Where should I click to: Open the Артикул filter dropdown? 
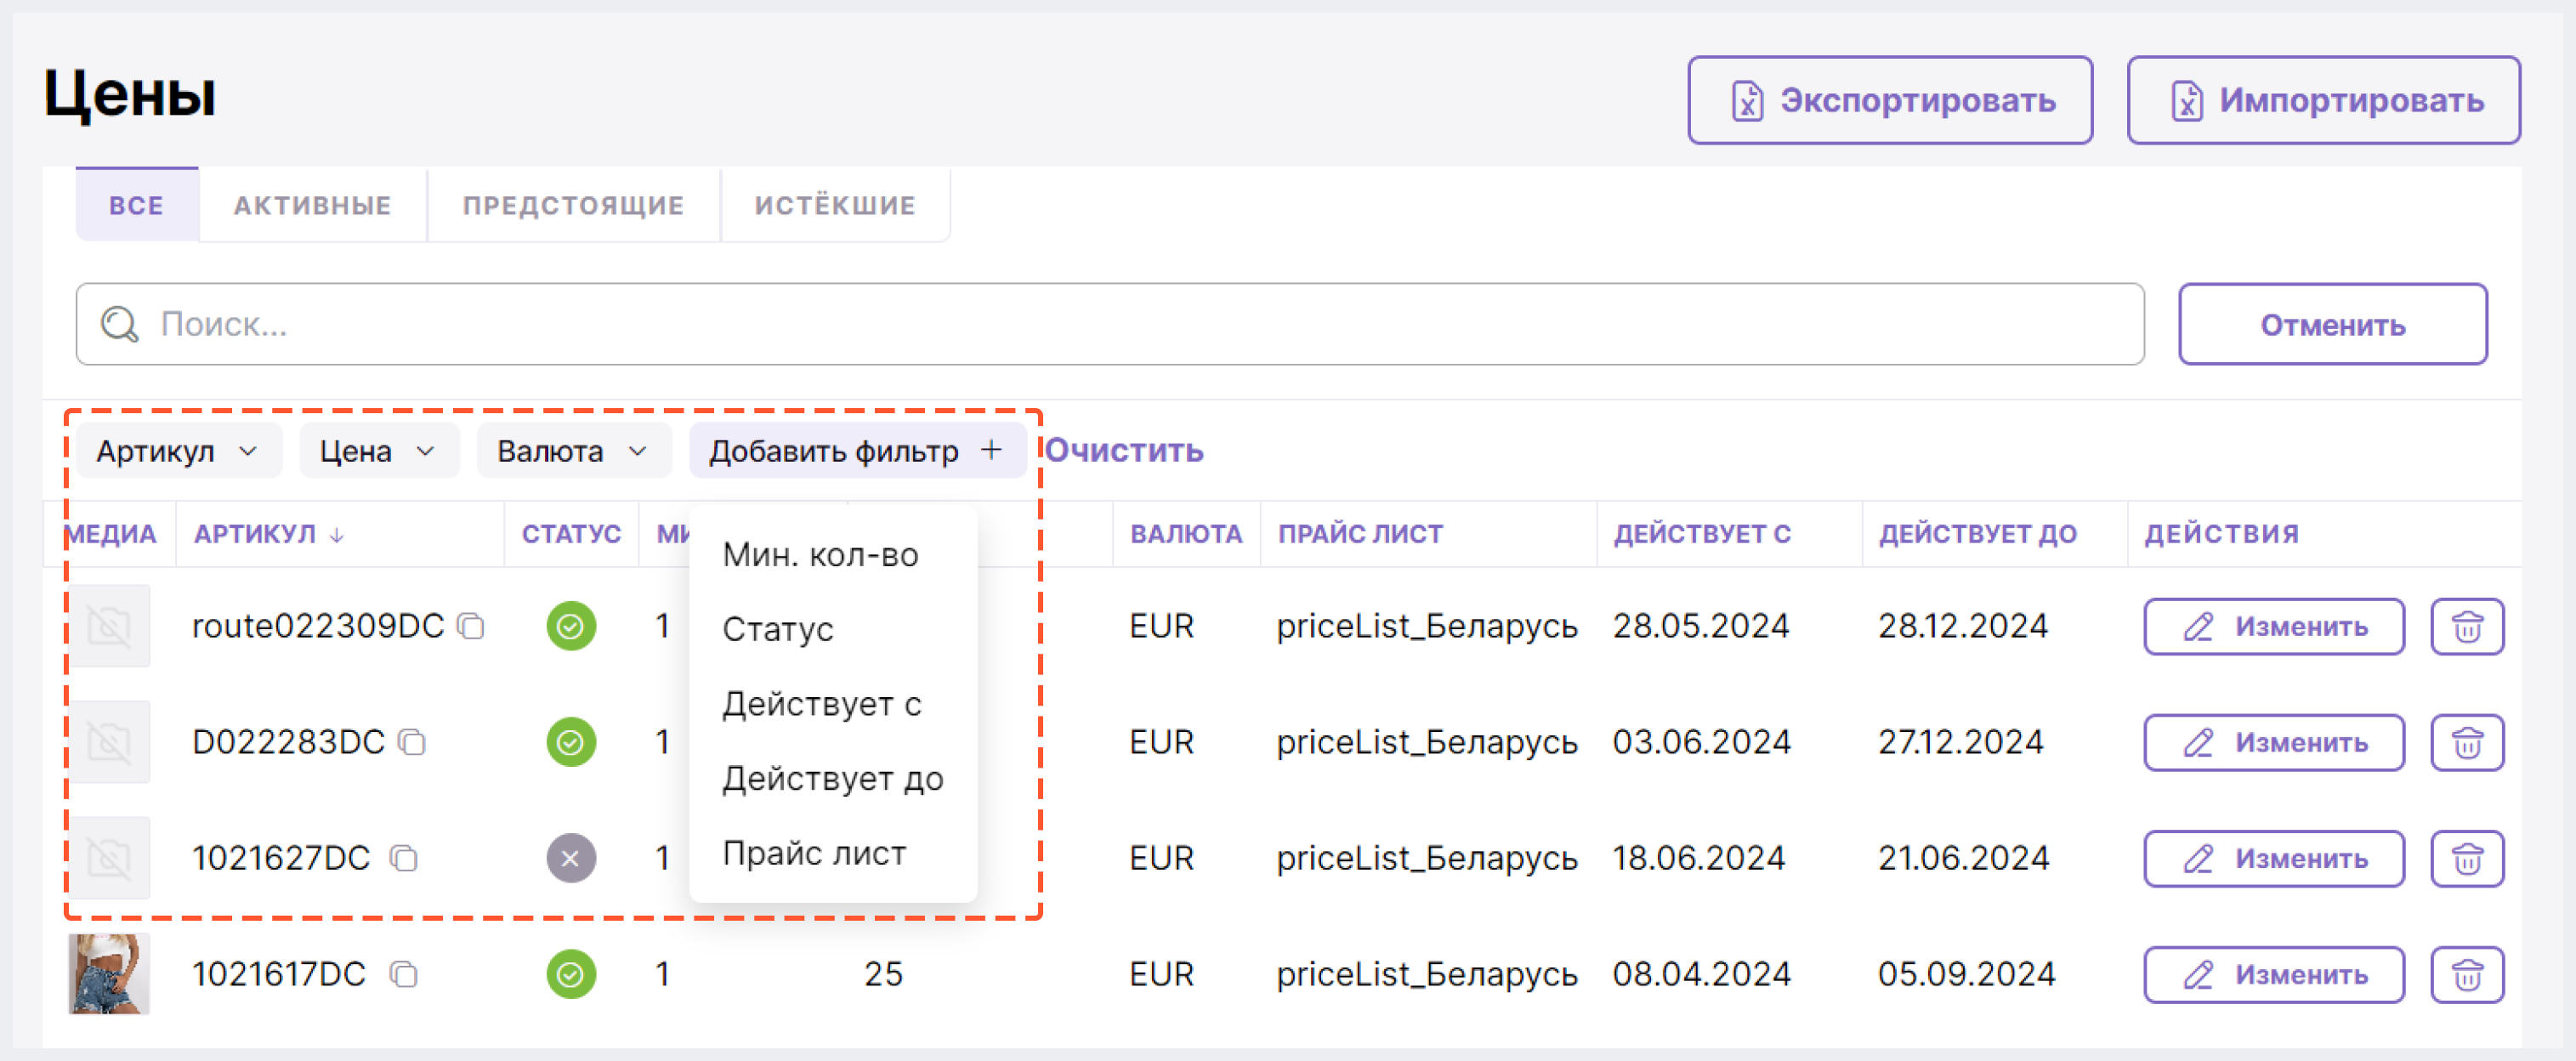[178, 451]
